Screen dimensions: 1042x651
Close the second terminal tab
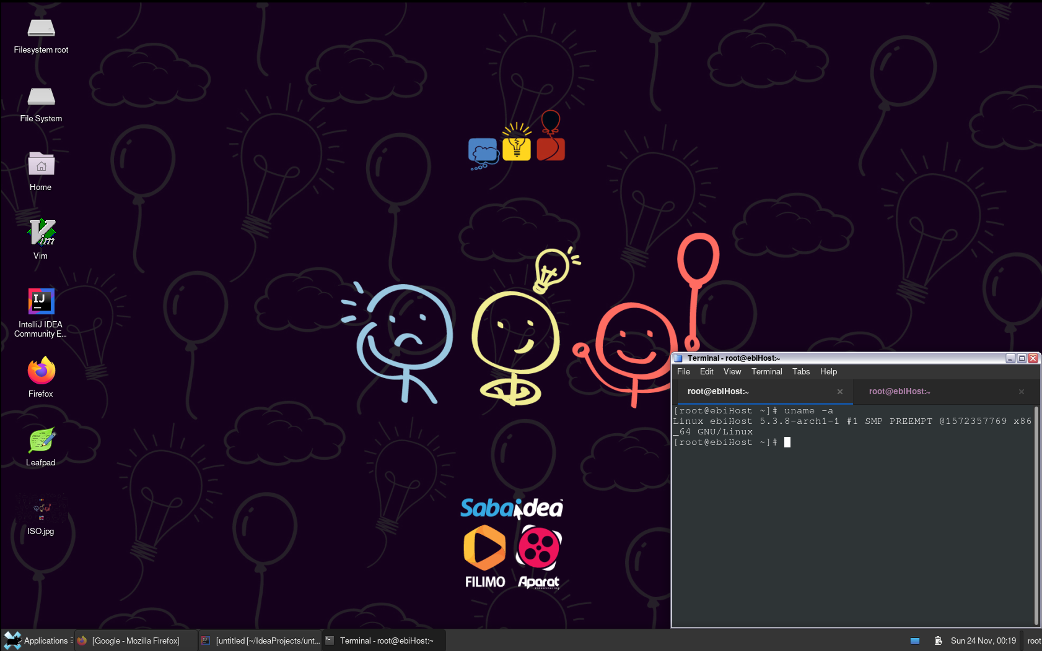click(x=1022, y=392)
